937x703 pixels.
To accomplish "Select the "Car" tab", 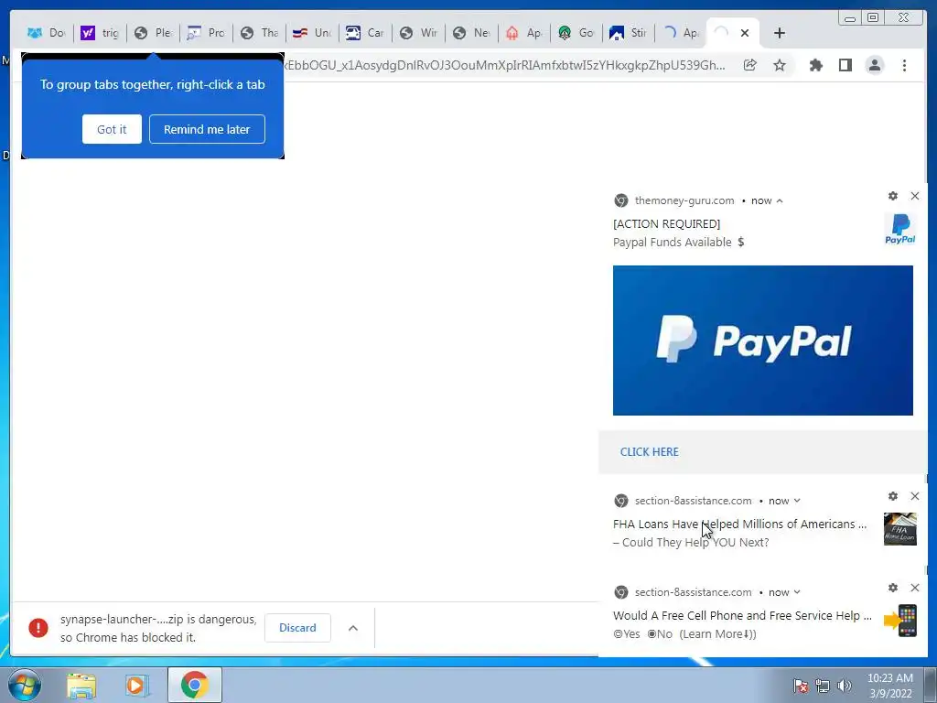I will [364, 33].
